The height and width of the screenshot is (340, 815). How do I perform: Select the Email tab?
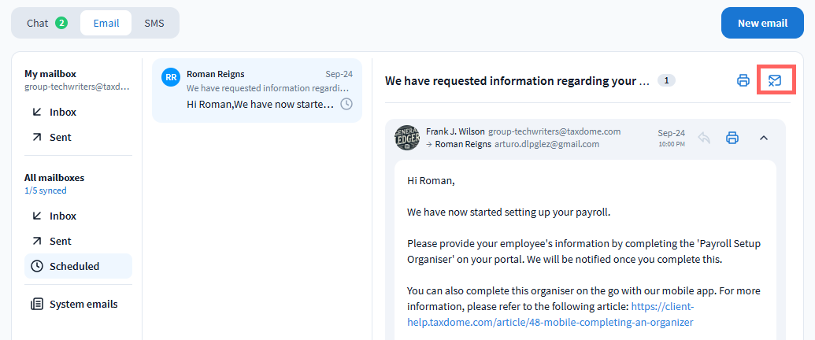click(106, 23)
